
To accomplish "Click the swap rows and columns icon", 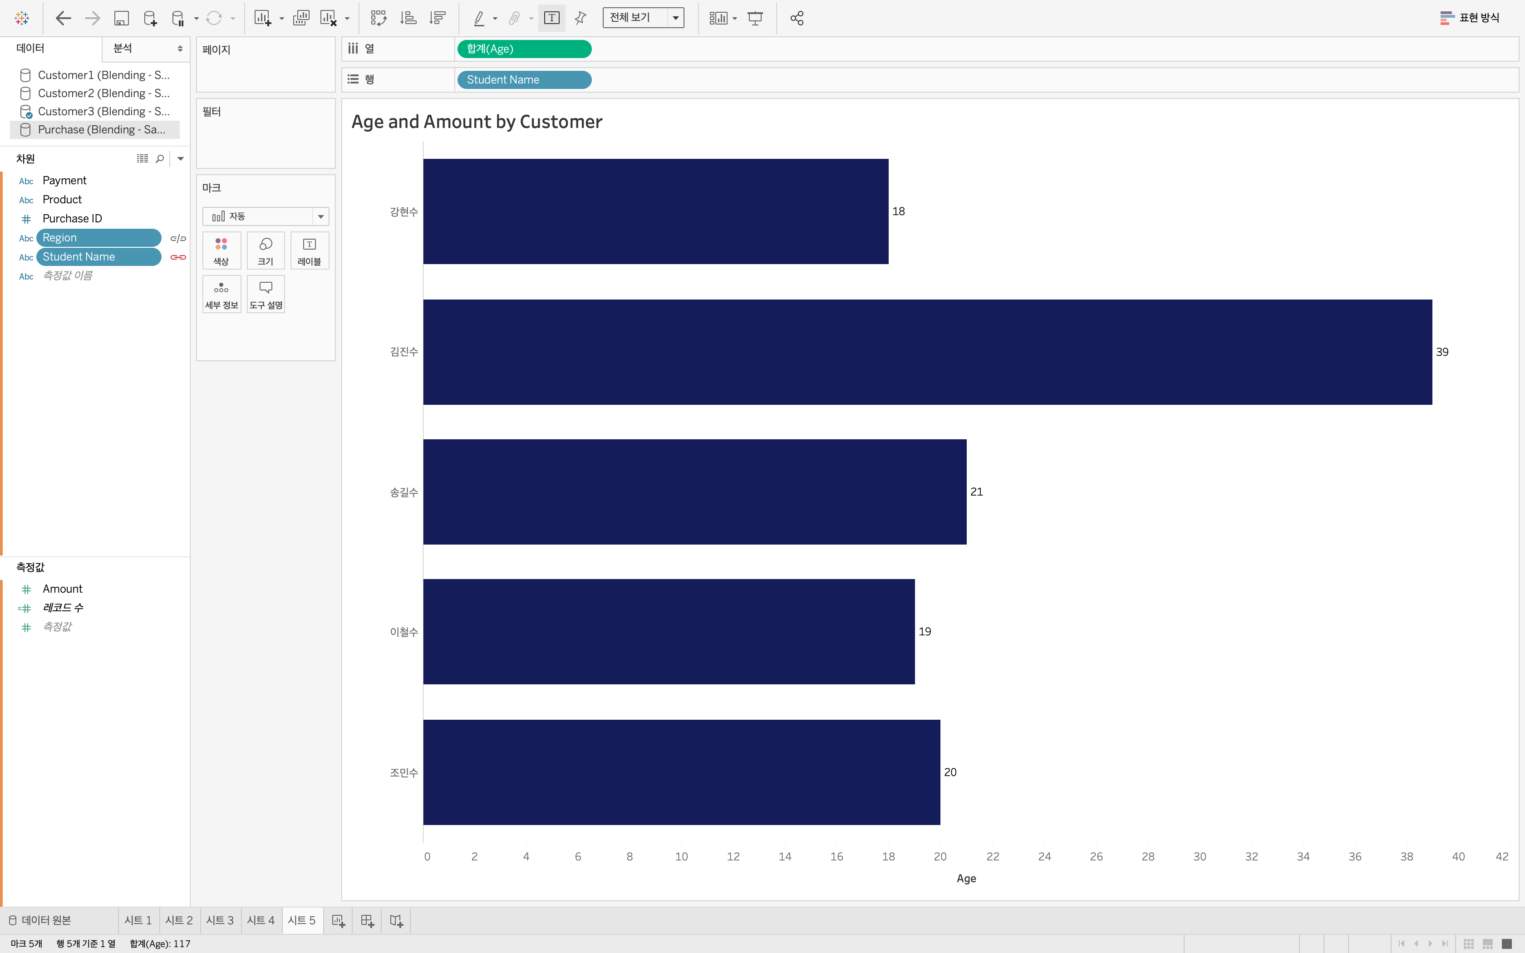I will point(378,18).
